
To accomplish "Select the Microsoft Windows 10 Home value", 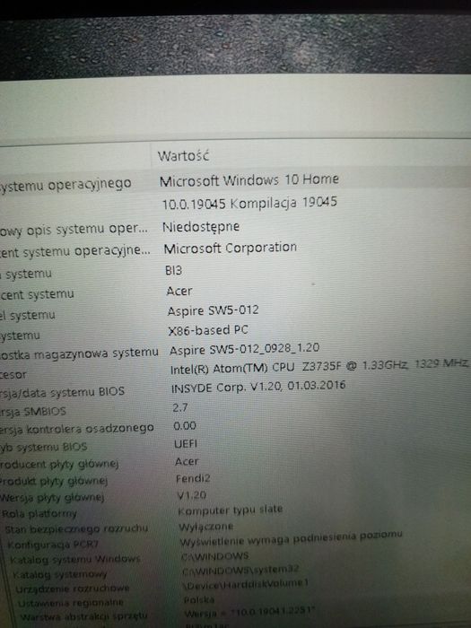I will 249,179.
